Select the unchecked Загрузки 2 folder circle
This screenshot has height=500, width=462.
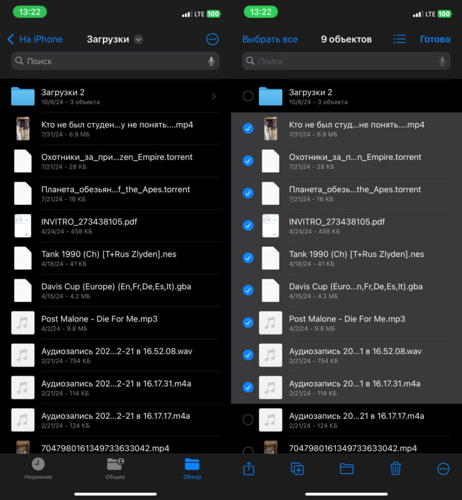pyautogui.click(x=248, y=96)
